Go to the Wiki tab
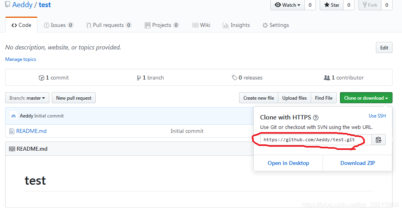Image resolution: width=402 pixels, height=212 pixels. point(201,25)
